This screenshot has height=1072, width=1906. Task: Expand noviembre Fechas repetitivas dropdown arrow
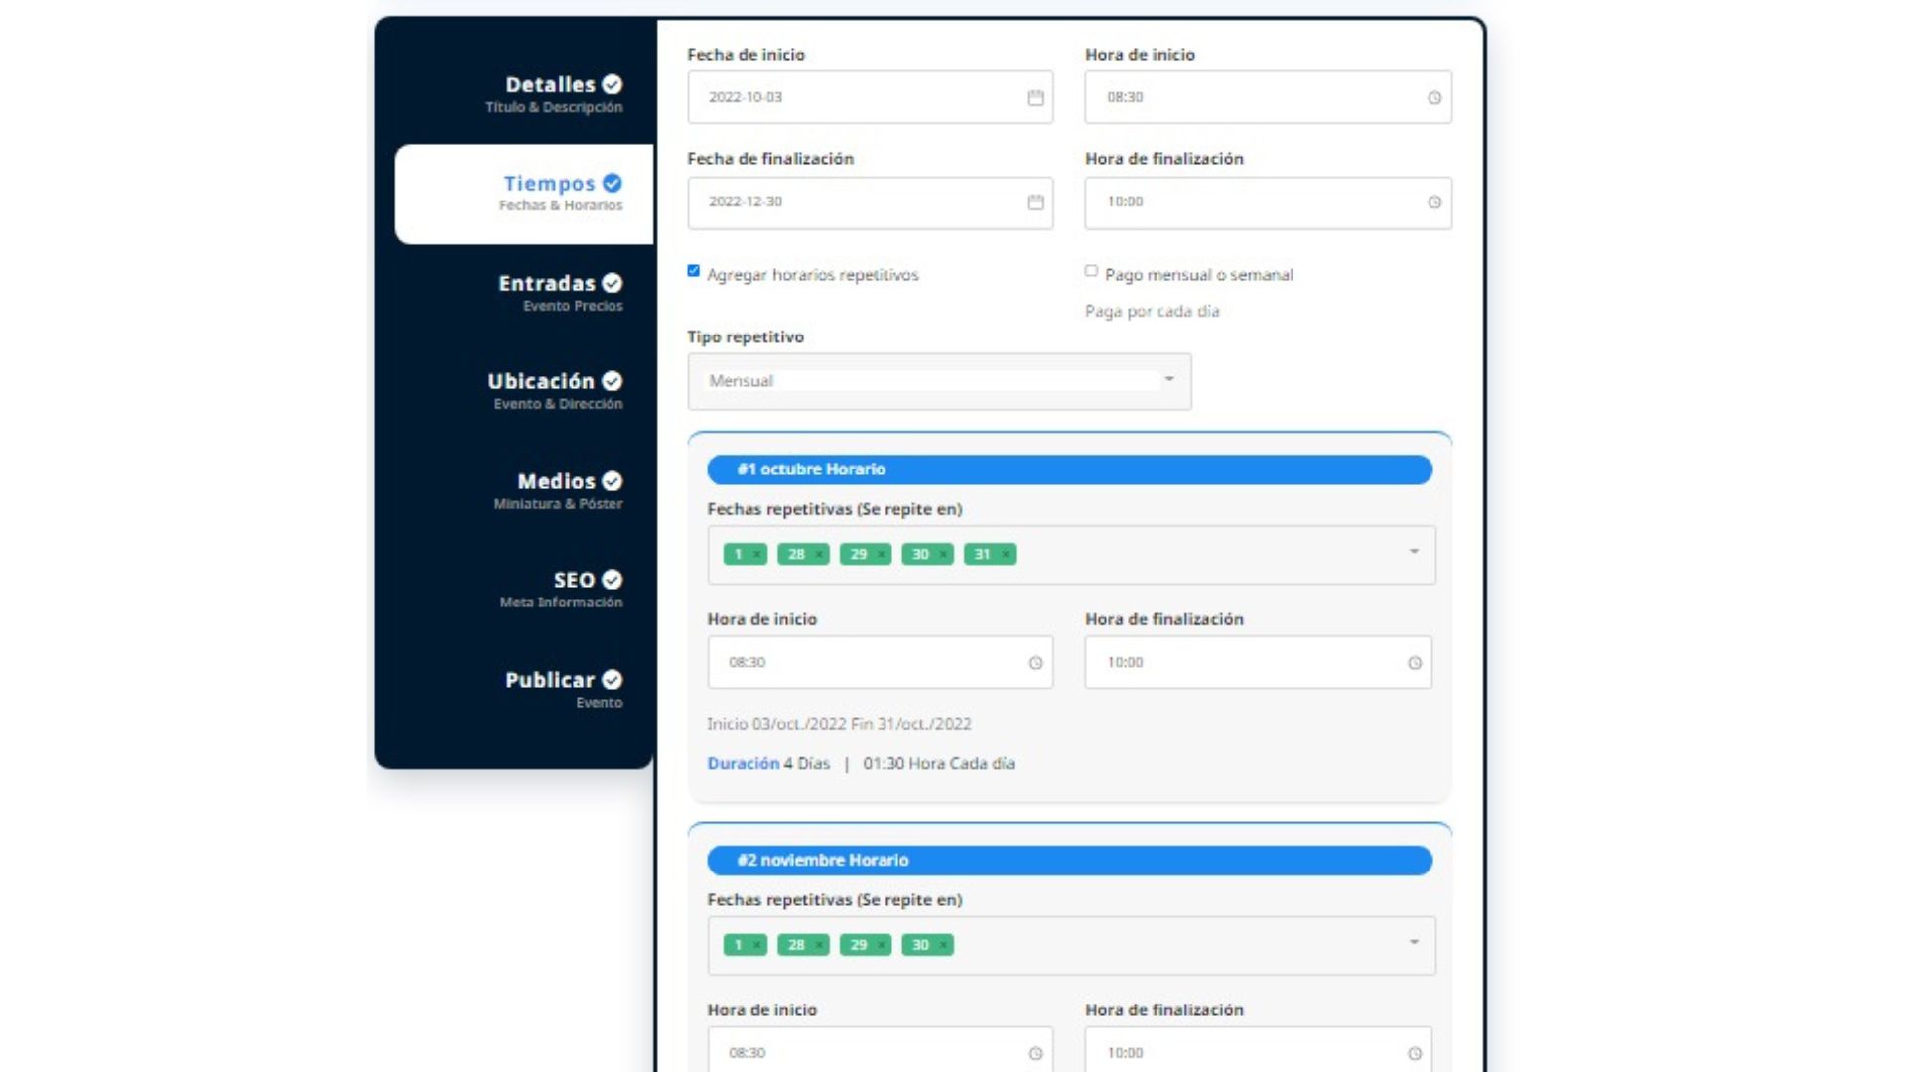1414,943
